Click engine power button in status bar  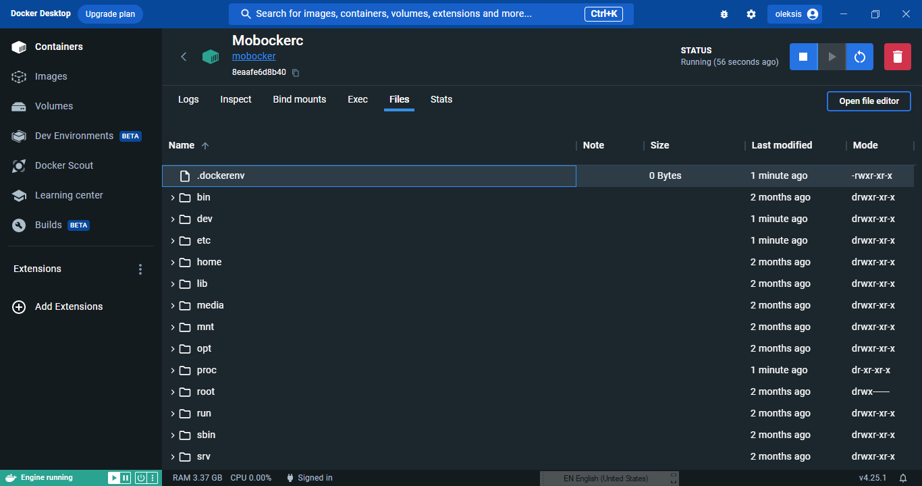point(141,478)
